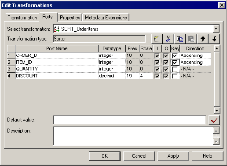Click the Scale column header

[x=146, y=48]
